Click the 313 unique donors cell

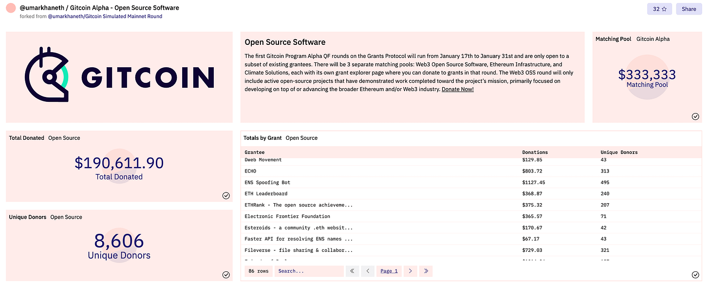pos(605,171)
